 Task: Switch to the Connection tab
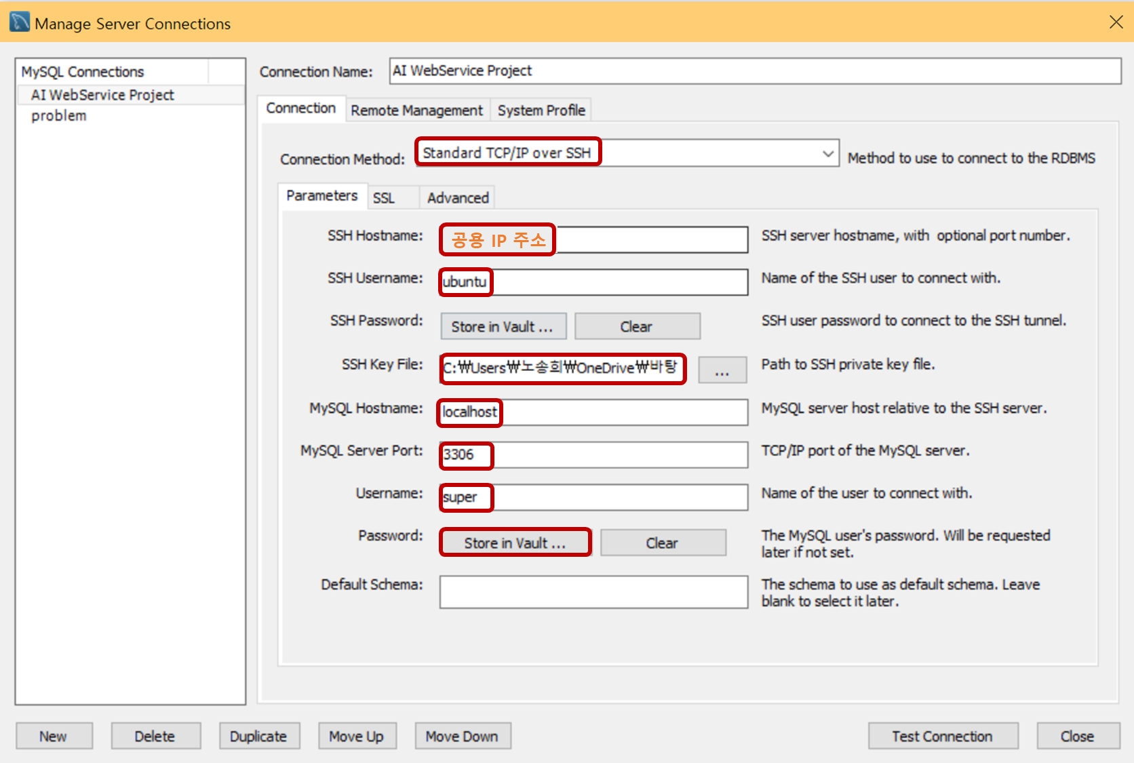pos(300,109)
